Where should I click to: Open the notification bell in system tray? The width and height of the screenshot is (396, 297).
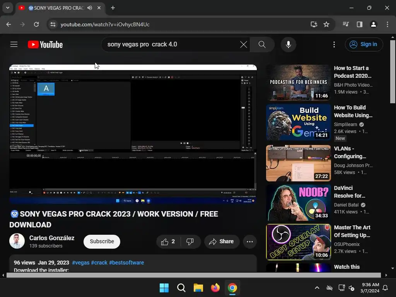point(385,288)
